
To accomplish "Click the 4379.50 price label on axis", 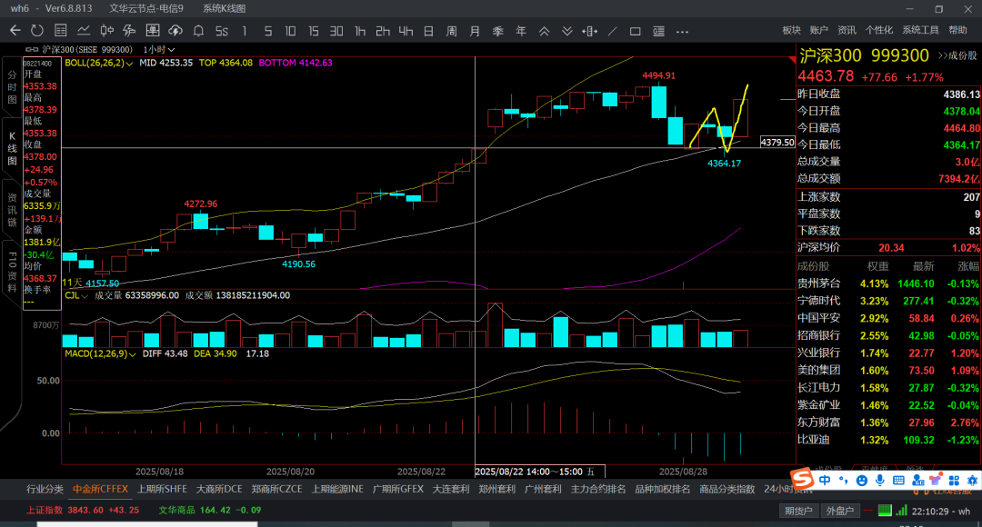I will (777, 142).
